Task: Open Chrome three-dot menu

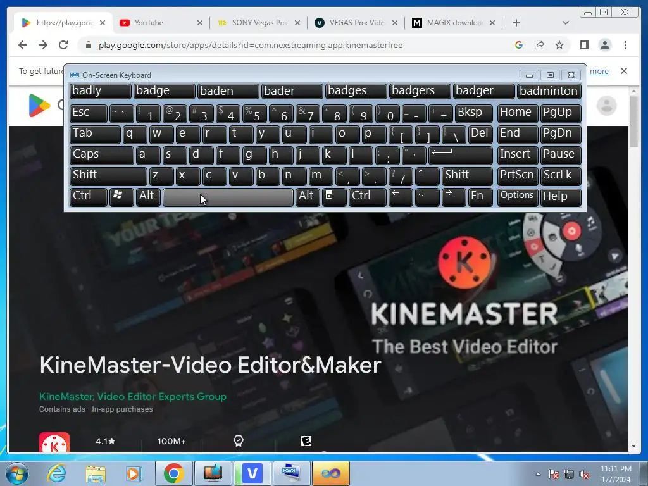Action: [x=625, y=45]
